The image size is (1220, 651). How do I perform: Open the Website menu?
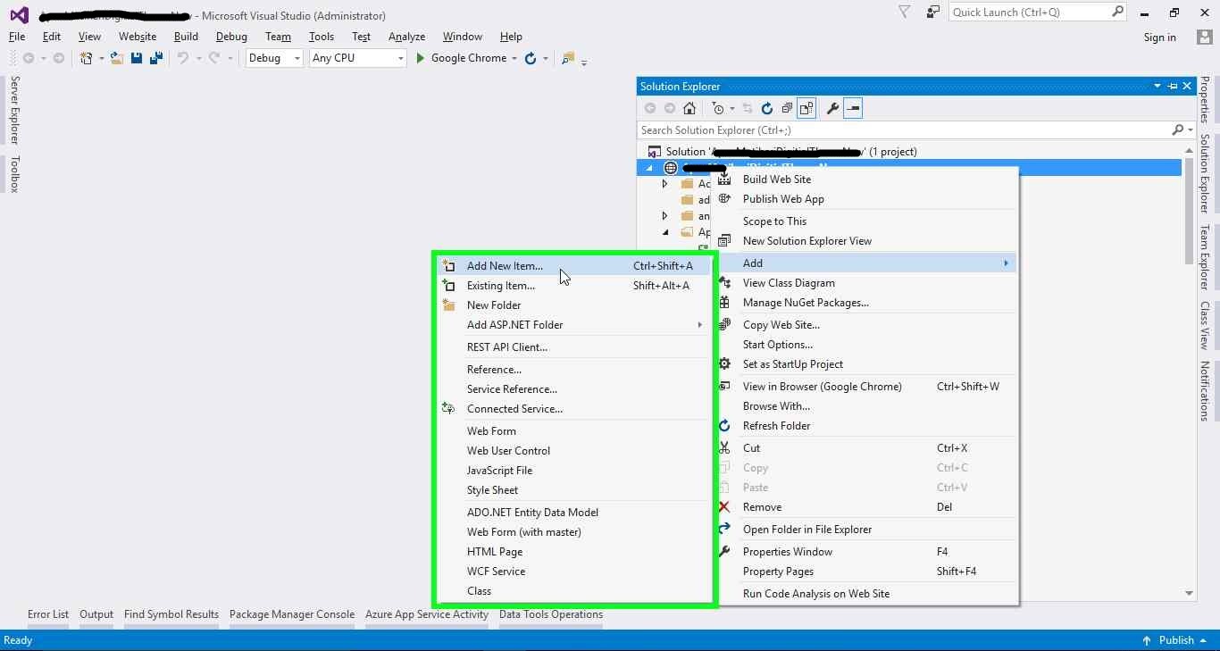[x=138, y=37]
